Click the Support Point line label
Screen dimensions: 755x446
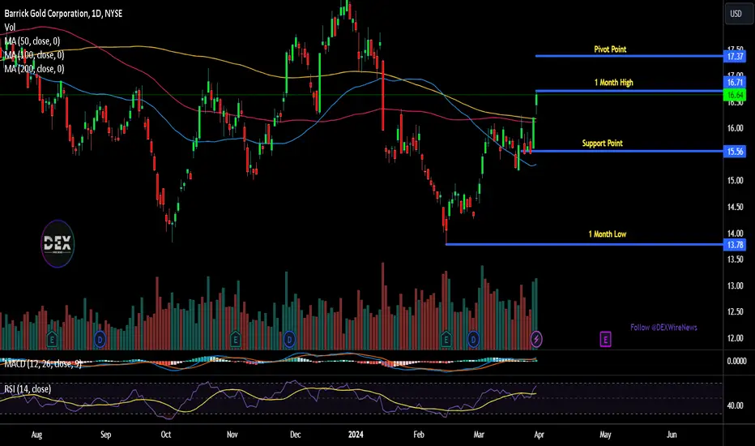(x=602, y=144)
